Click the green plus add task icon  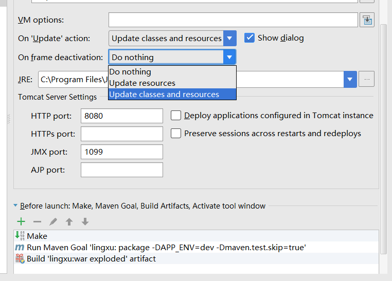click(21, 222)
